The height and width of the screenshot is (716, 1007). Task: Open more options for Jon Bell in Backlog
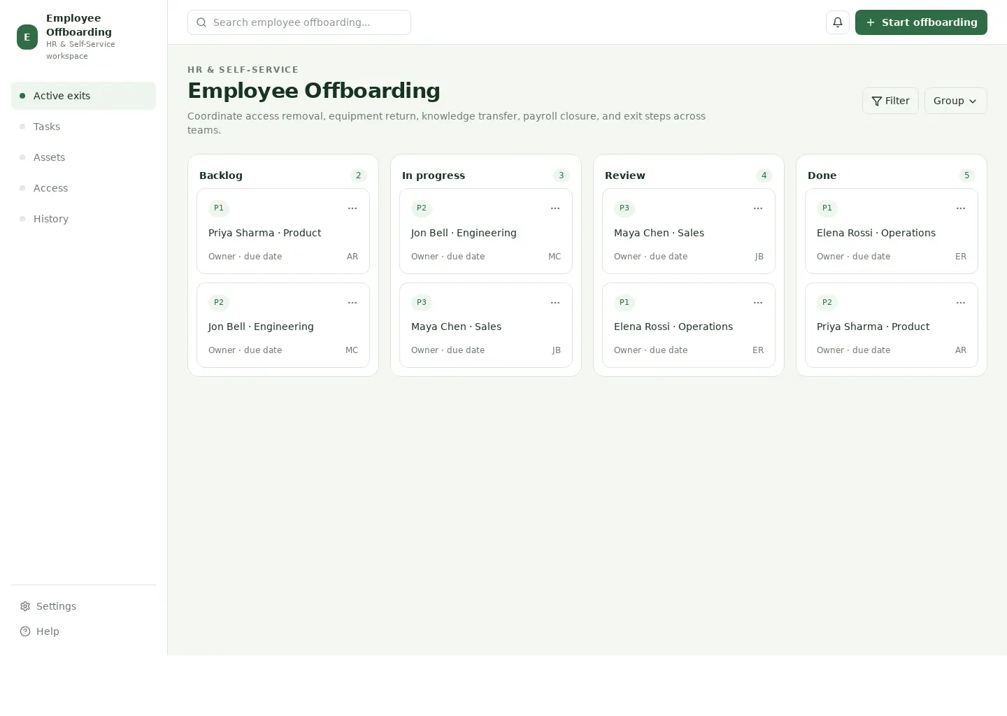(x=352, y=303)
